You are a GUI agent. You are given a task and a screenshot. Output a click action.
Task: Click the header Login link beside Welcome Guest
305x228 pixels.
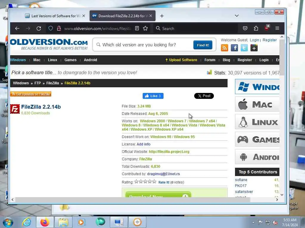tap(254, 40)
